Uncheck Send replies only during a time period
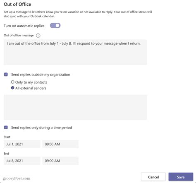This screenshot has width=196, height=183. 6,127
